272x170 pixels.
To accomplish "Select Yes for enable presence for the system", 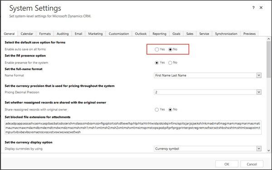I will [x=157, y=62].
